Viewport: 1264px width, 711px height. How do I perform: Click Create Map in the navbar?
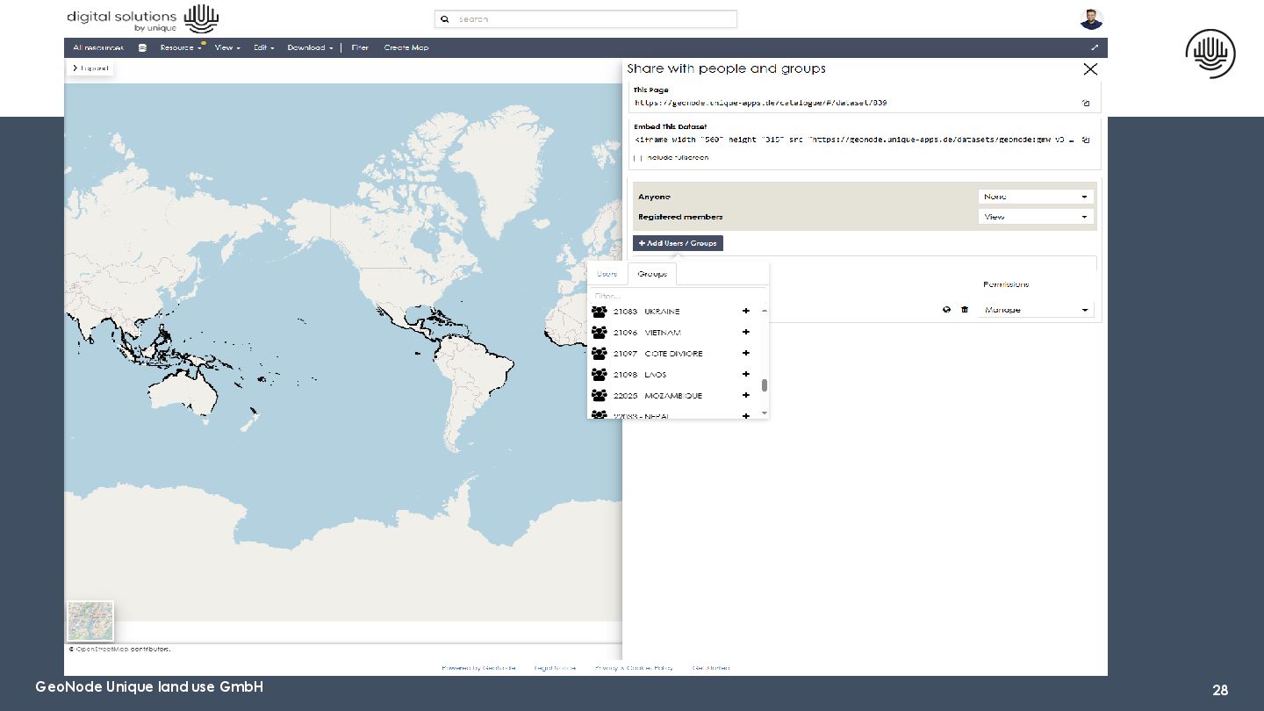406,47
